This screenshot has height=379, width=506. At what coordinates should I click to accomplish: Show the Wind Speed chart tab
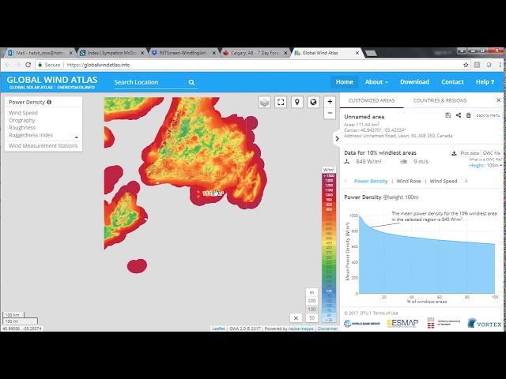click(444, 181)
